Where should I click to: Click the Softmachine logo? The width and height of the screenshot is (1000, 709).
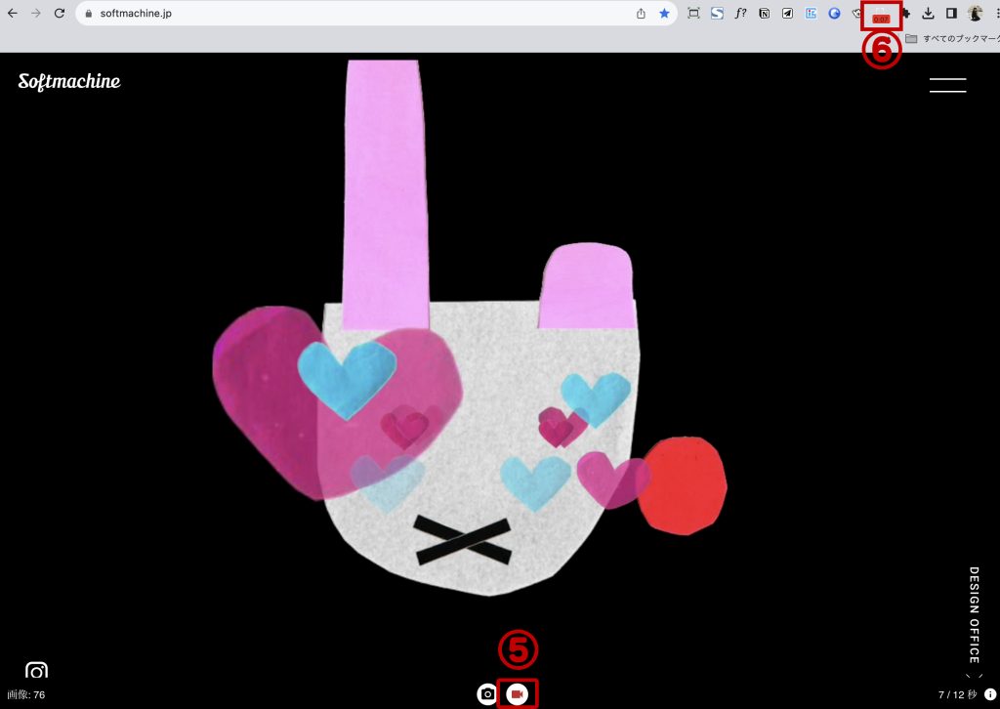coord(69,82)
